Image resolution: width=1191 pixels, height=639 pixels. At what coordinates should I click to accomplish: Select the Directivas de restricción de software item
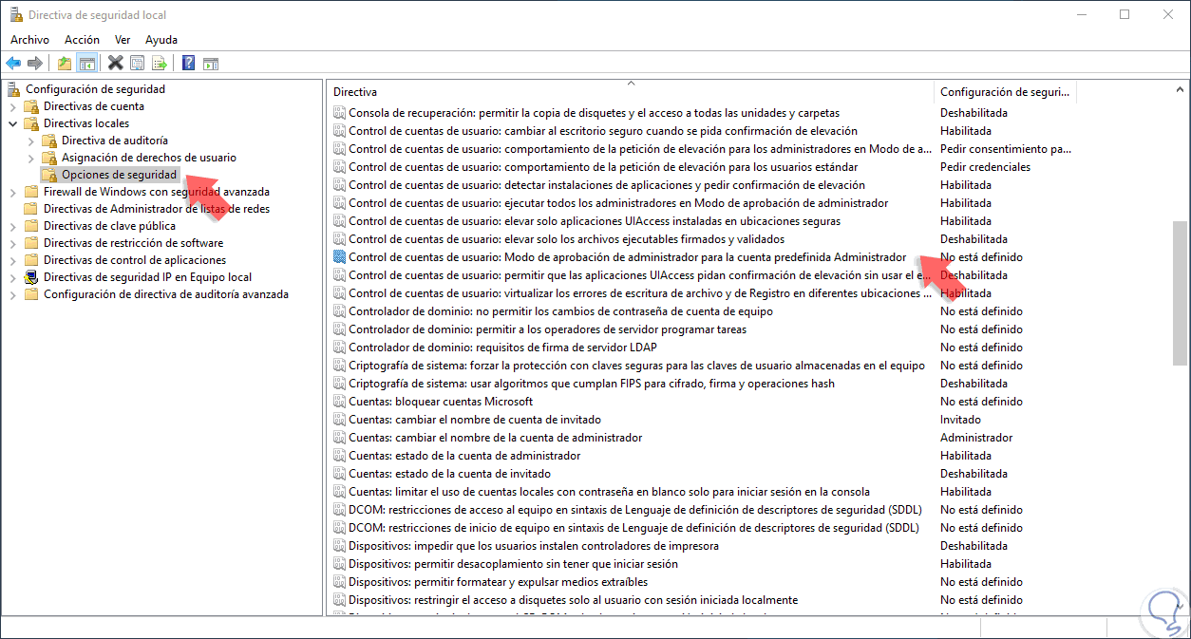tap(133, 243)
